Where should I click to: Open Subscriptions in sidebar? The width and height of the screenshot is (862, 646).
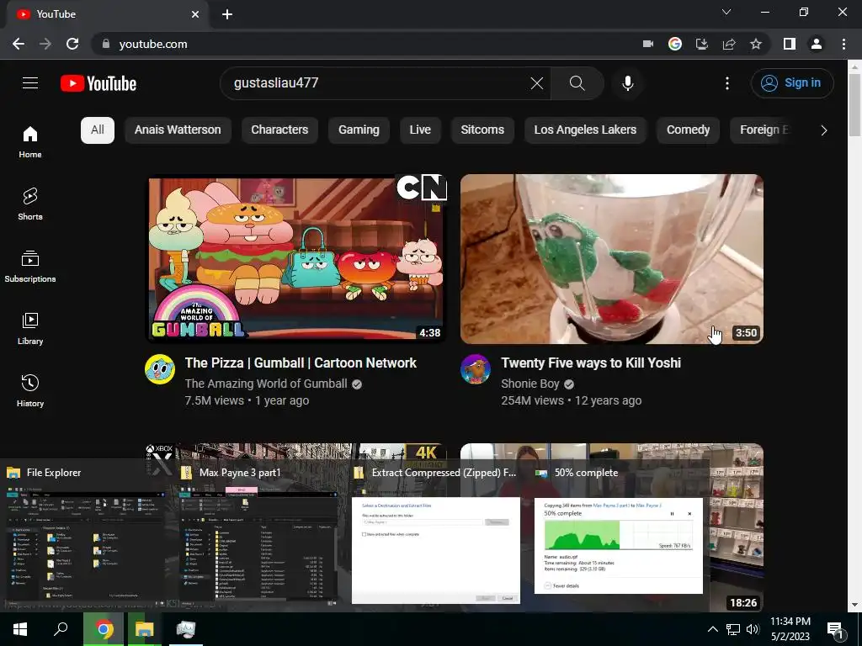point(30,267)
